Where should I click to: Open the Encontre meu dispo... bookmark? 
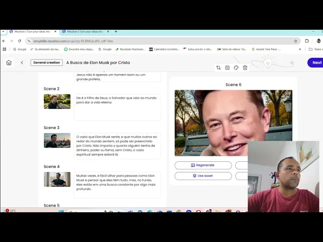point(79,49)
